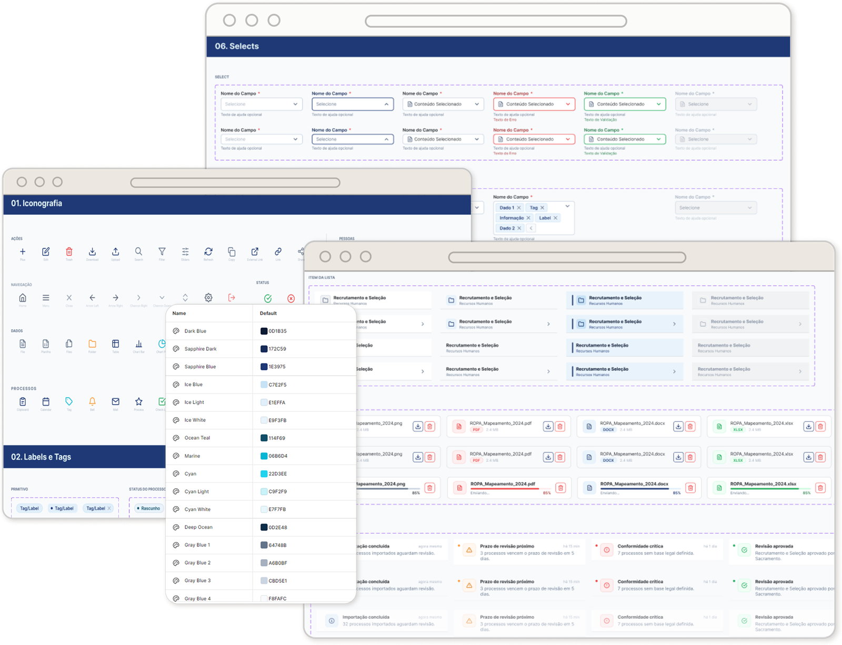Select the Chart Bar icon
Viewport: 842px width, 645px height.
pos(138,344)
